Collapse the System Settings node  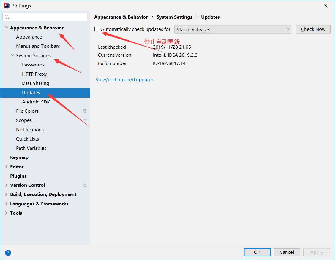point(12,55)
